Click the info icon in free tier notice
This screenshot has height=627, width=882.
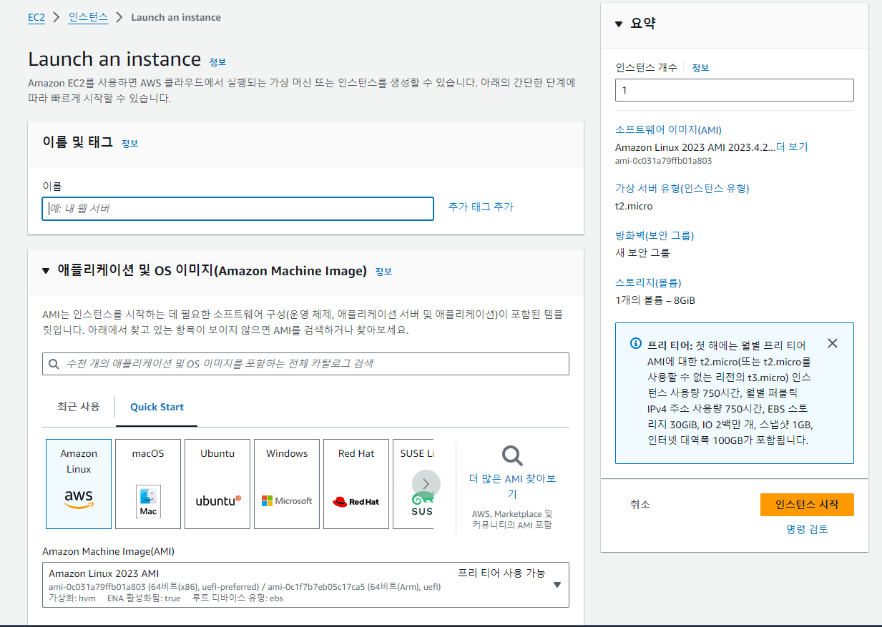click(636, 343)
